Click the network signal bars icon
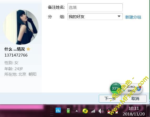The height and width of the screenshot is (117, 150). click(93, 111)
